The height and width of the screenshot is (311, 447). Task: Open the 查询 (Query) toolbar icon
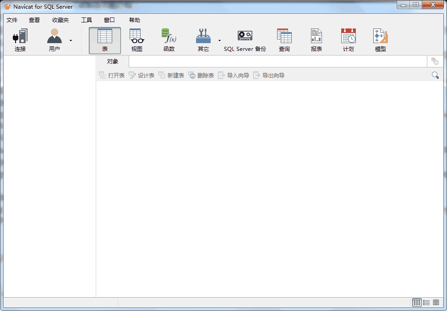[x=284, y=37]
